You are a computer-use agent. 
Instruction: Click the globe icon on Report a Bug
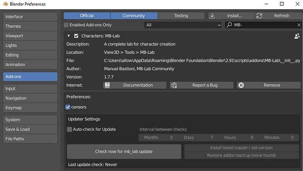[174, 85]
